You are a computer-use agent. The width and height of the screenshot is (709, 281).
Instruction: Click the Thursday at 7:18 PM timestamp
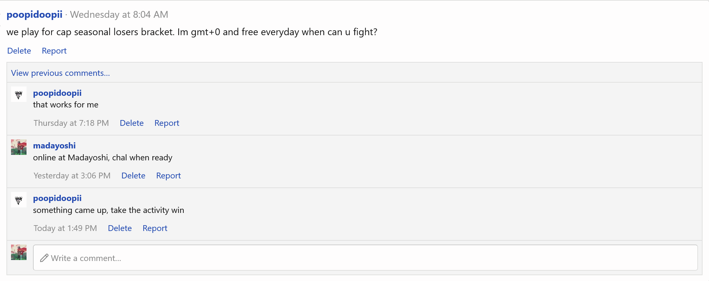click(x=71, y=123)
